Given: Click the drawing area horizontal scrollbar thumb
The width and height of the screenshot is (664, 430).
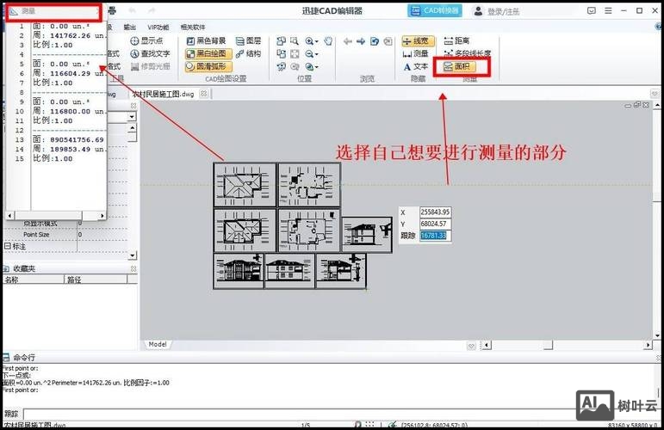Looking at the screenshot, I should point(548,346).
